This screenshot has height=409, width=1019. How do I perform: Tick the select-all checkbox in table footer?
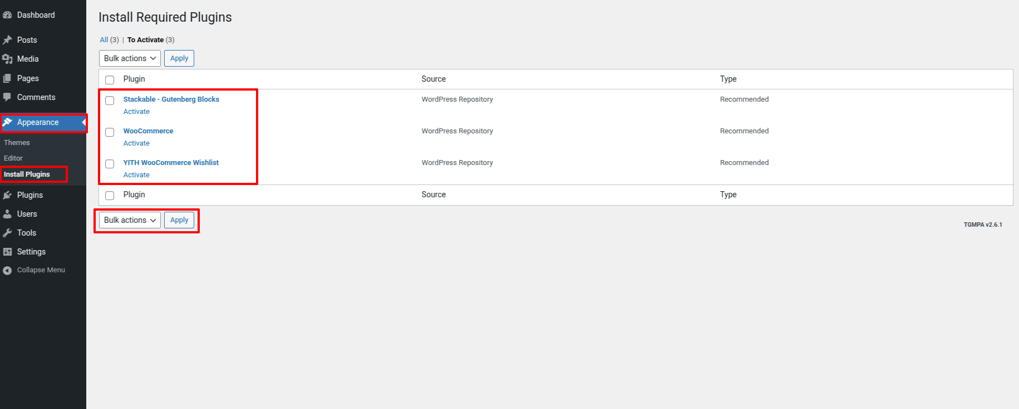[x=110, y=195]
